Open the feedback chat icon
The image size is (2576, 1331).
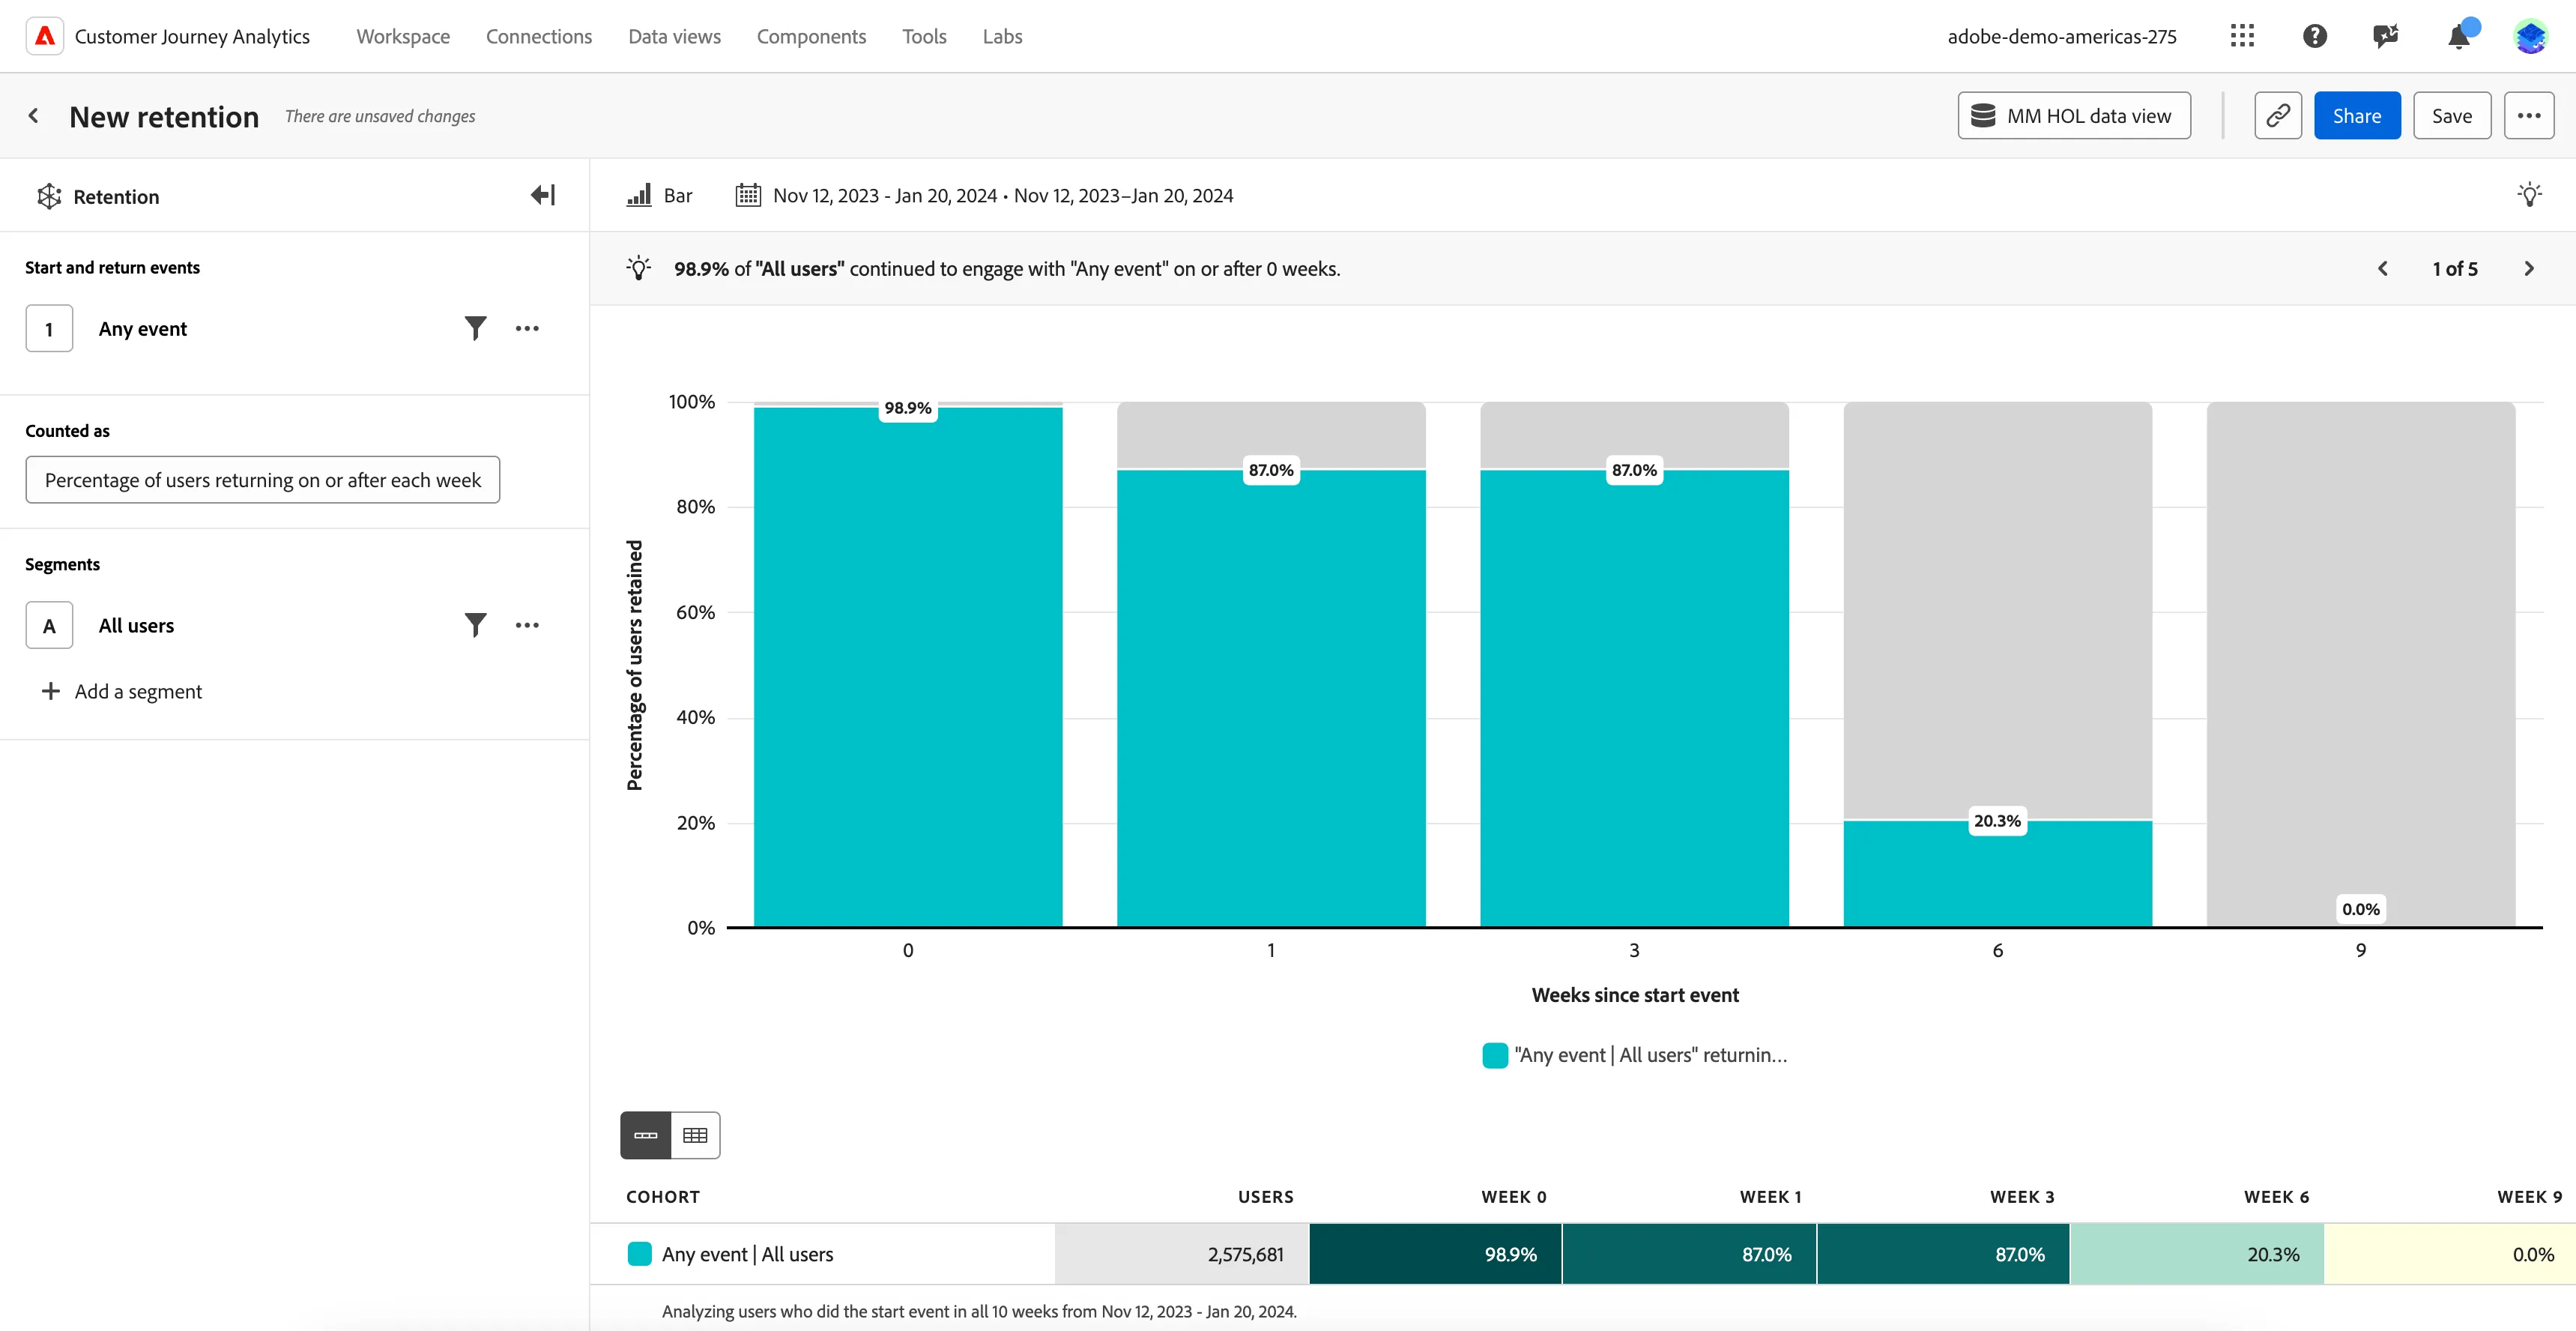click(2386, 36)
